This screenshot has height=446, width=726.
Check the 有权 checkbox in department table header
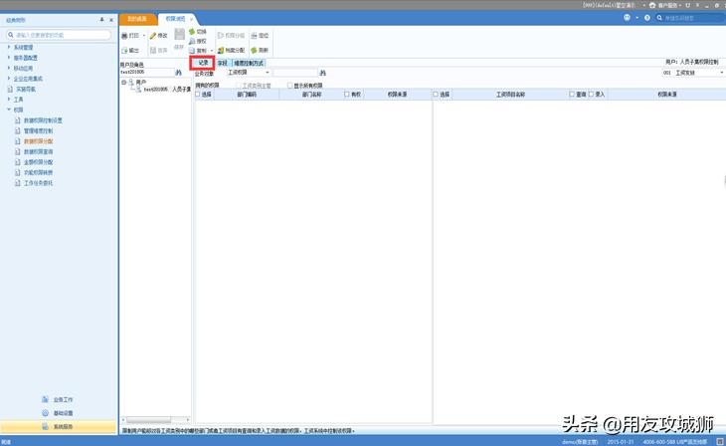point(347,95)
